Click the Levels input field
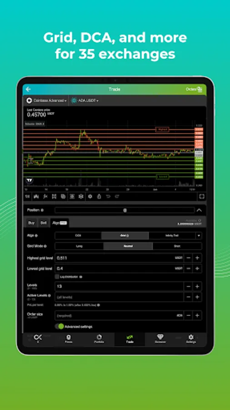Viewport: 230px width, 410px height. (119, 287)
